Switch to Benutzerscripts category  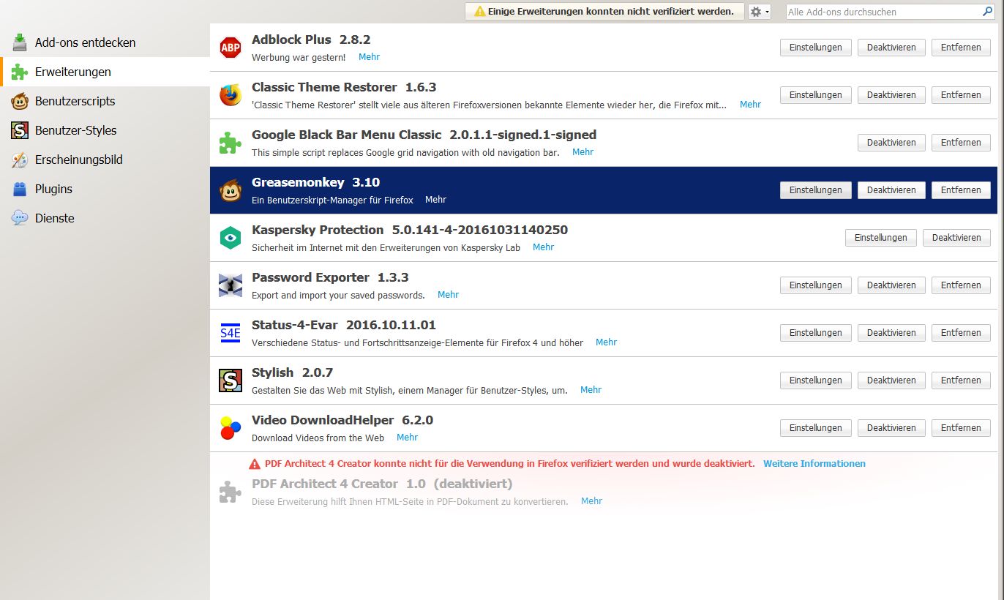click(x=105, y=101)
